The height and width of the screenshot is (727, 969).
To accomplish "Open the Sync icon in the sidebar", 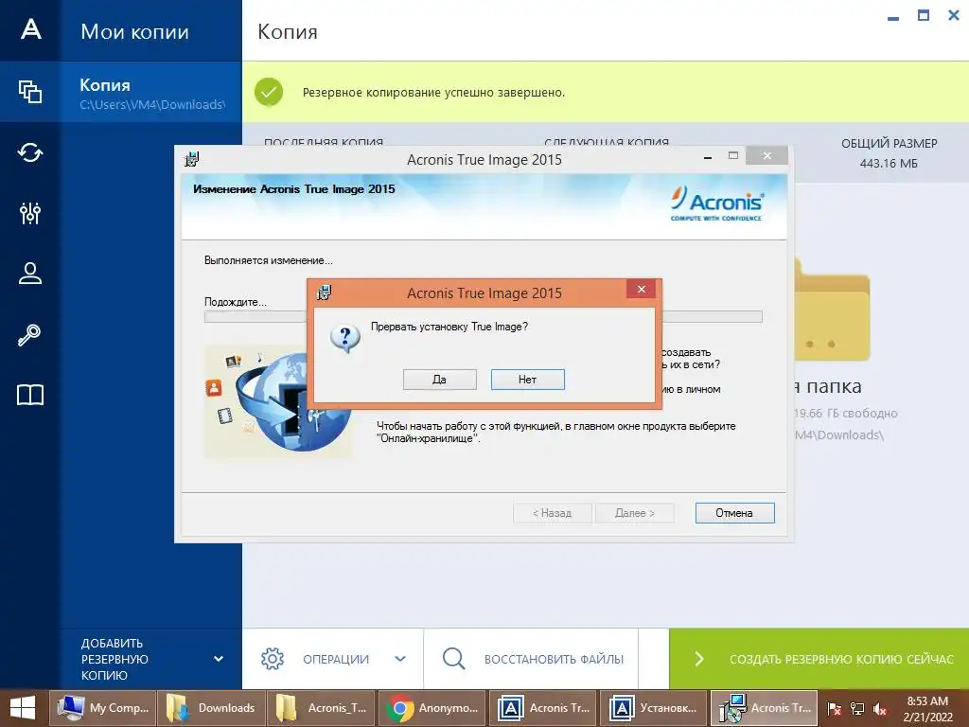I will pyautogui.click(x=30, y=152).
